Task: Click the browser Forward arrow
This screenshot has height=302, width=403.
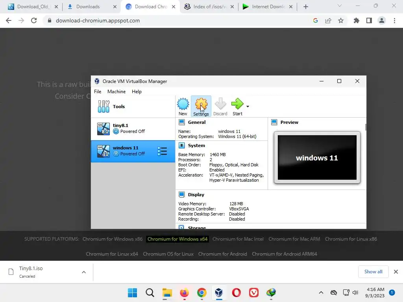Action: point(21,20)
